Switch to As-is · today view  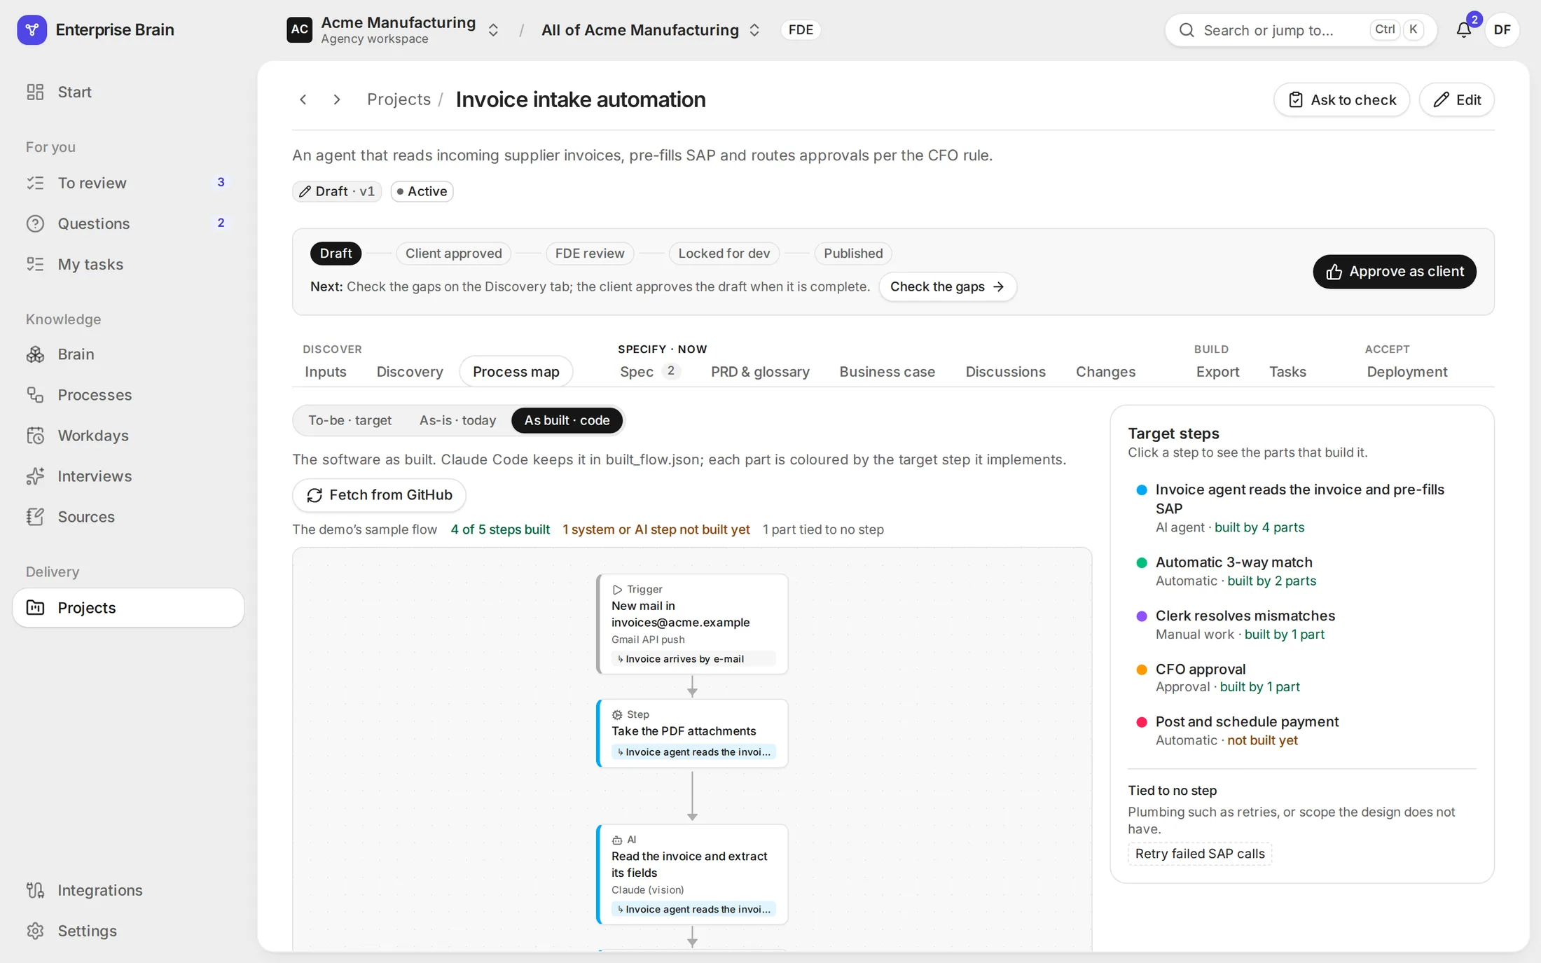tap(457, 420)
